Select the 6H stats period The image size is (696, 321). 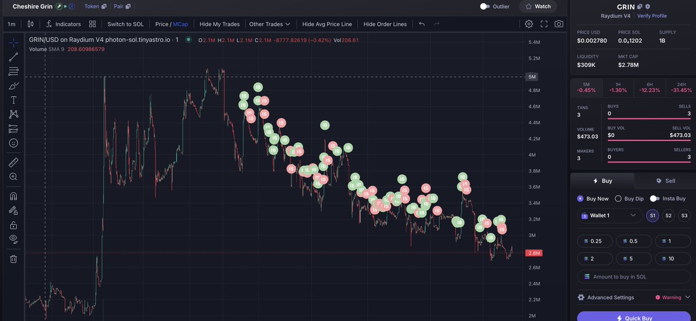pyautogui.click(x=650, y=87)
